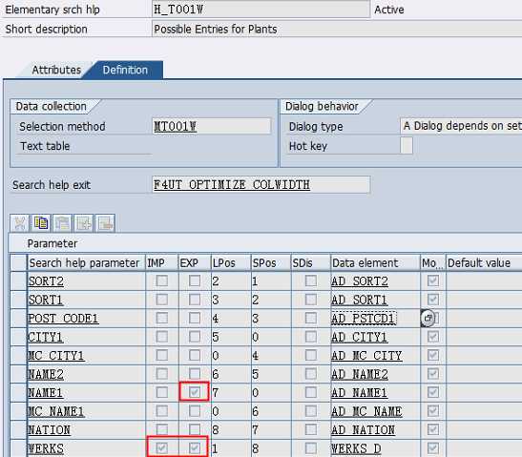This screenshot has width=522, height=457.
Task: Toggle SDis checkbox for CITY1
Action: (x=311, y=337)
